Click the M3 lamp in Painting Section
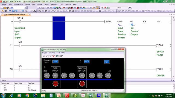The height and width of the screenshot is (98, 175). click(82, 75)
